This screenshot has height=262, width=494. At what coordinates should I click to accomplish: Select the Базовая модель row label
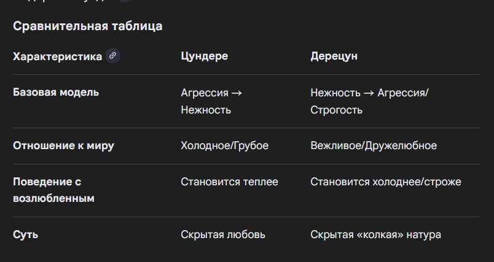[x=56, y=93]
